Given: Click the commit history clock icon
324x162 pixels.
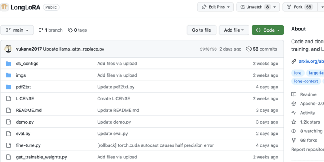Looking at the screenshot, I should tap(249, 49).
